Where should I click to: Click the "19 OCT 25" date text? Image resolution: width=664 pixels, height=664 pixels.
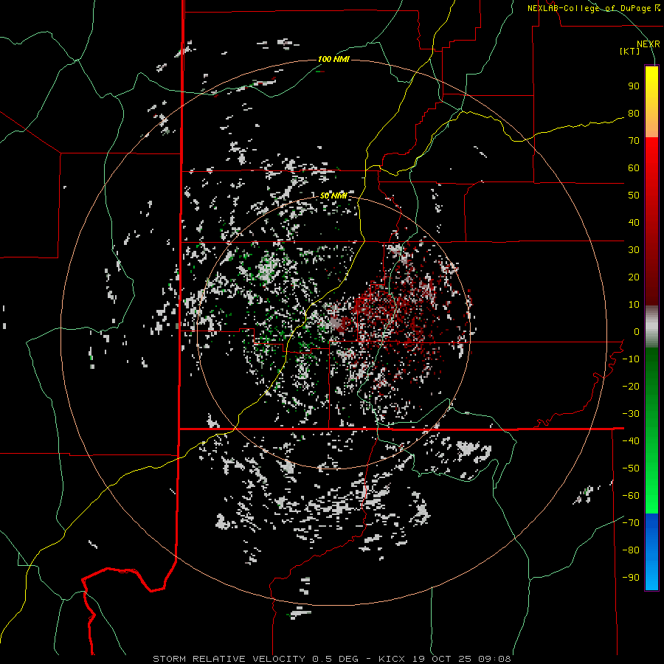443,659
